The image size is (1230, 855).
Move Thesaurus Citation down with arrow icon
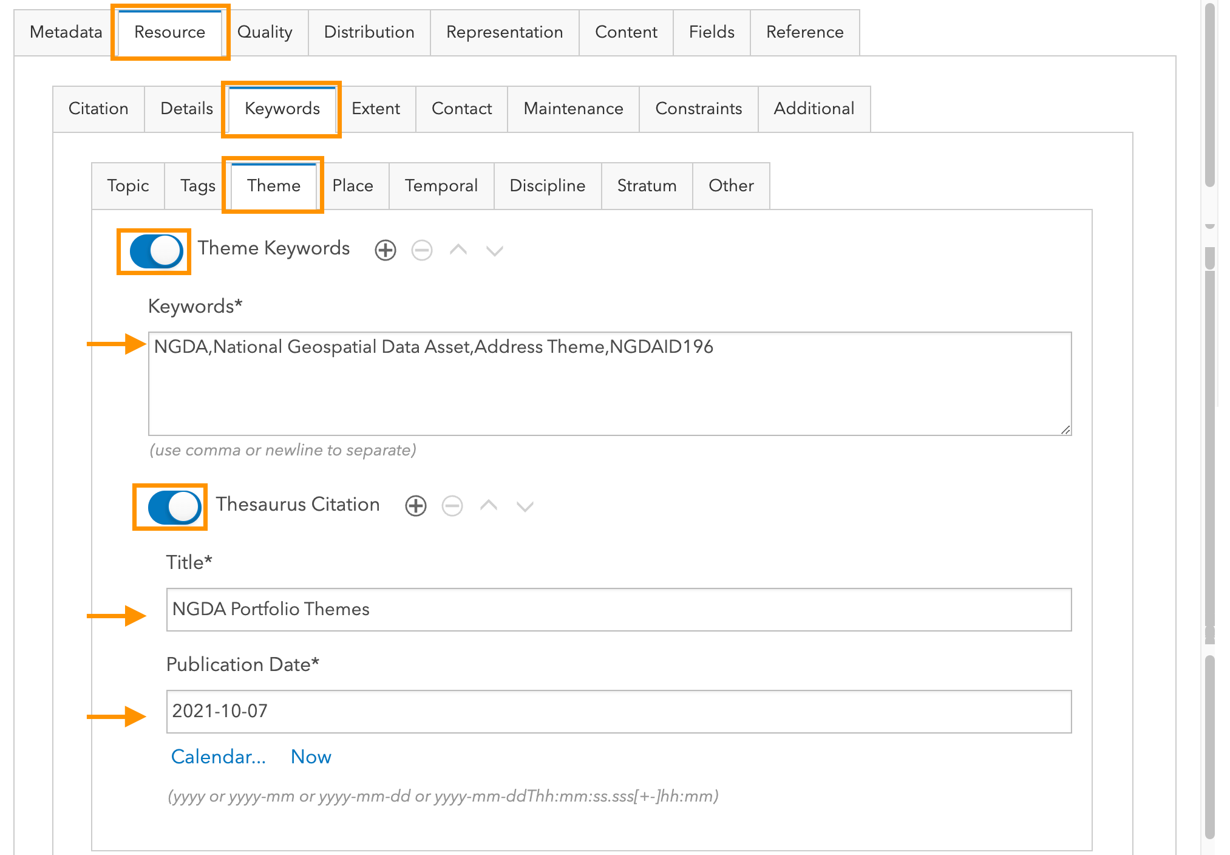point(525,506)
